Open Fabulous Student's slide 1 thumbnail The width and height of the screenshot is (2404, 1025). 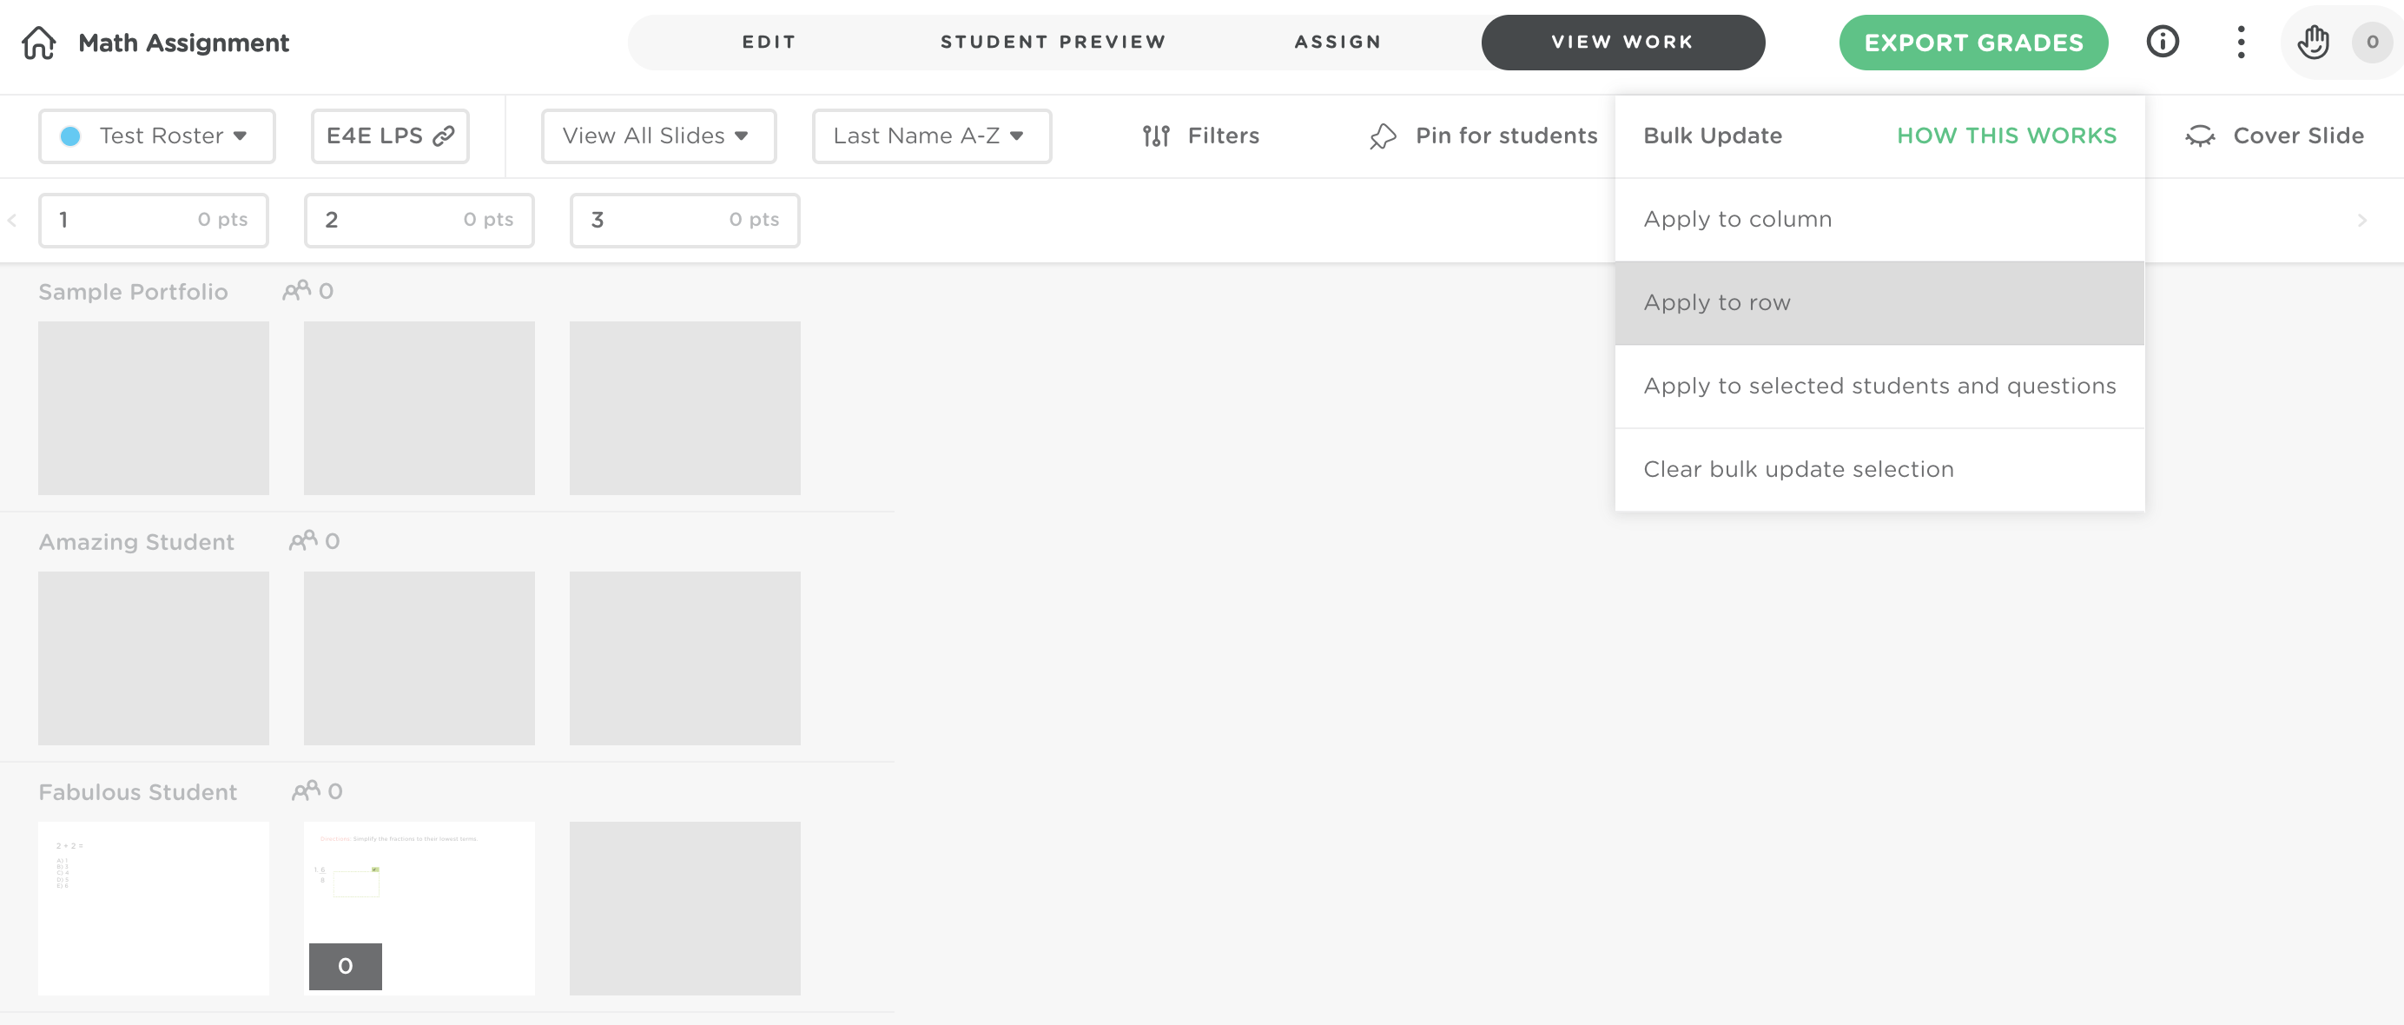[x=153, y=908]
